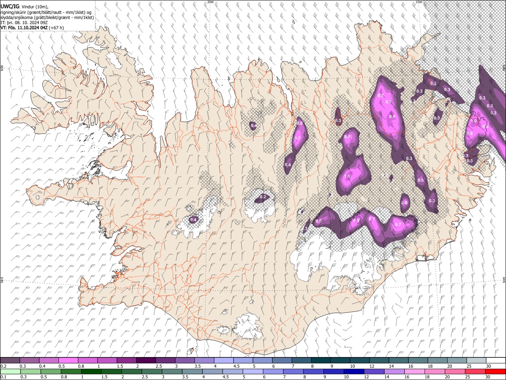
Task: Pick the pale grey 25–30 snow scale swatch
Action: 476,361
